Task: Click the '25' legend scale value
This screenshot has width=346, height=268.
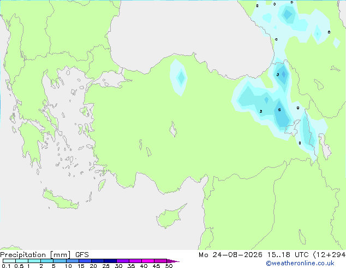Action: click(106, 266)
